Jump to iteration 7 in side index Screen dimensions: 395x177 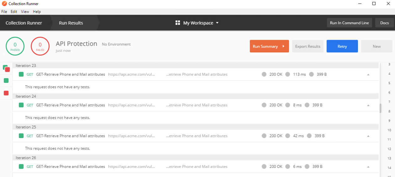(389, 102)
